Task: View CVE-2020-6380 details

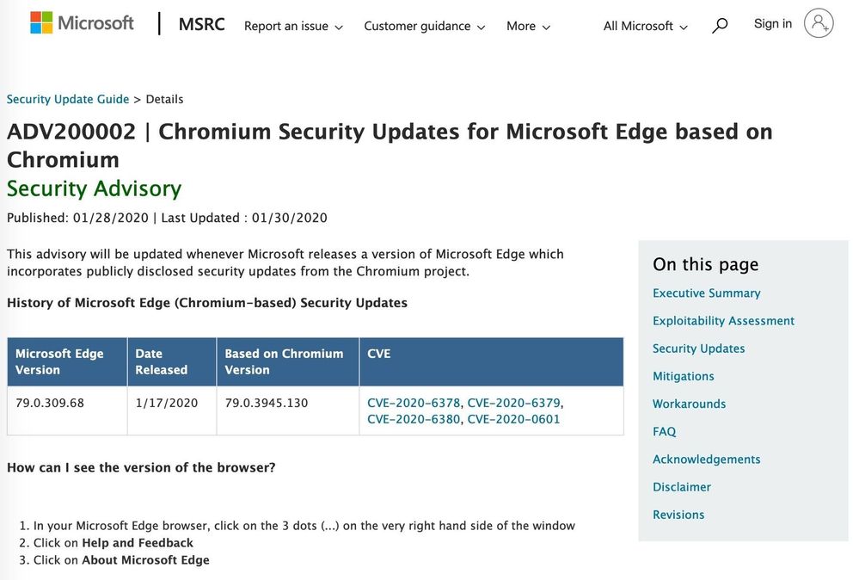Action: 414,419
